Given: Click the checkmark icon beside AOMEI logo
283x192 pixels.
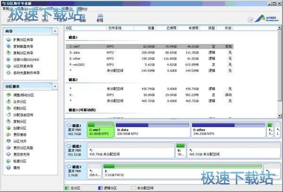Looking at the screenshot, I should coord(251,20).
